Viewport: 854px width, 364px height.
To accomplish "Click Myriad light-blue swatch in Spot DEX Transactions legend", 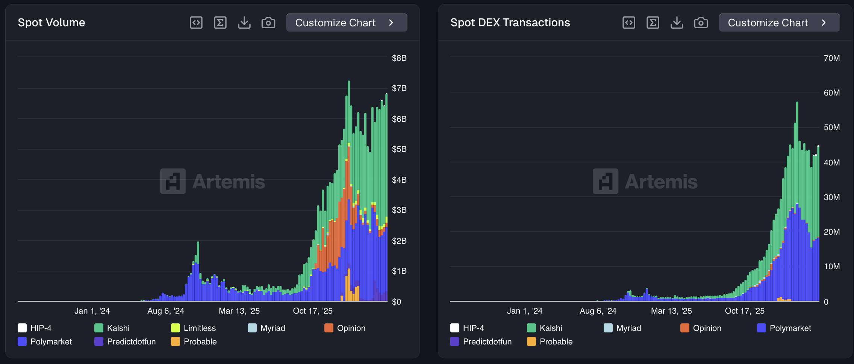I will coord(608,328).
